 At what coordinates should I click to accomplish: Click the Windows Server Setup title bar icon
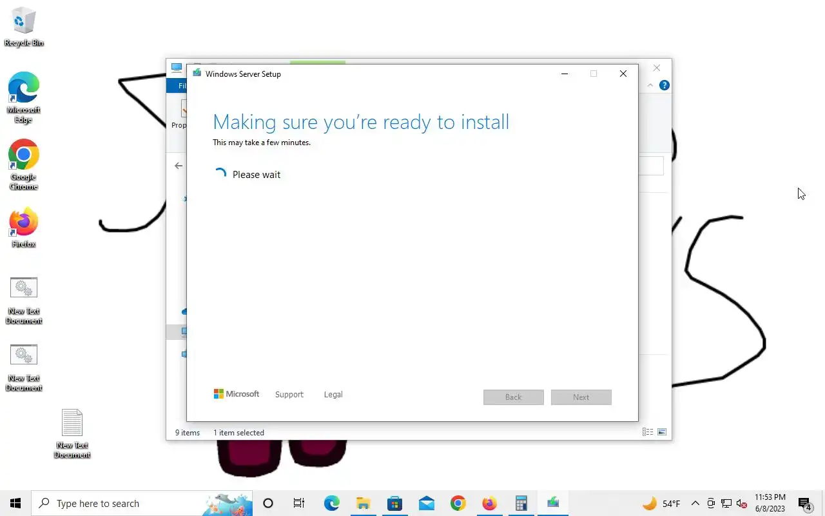(x=197, y=74)
